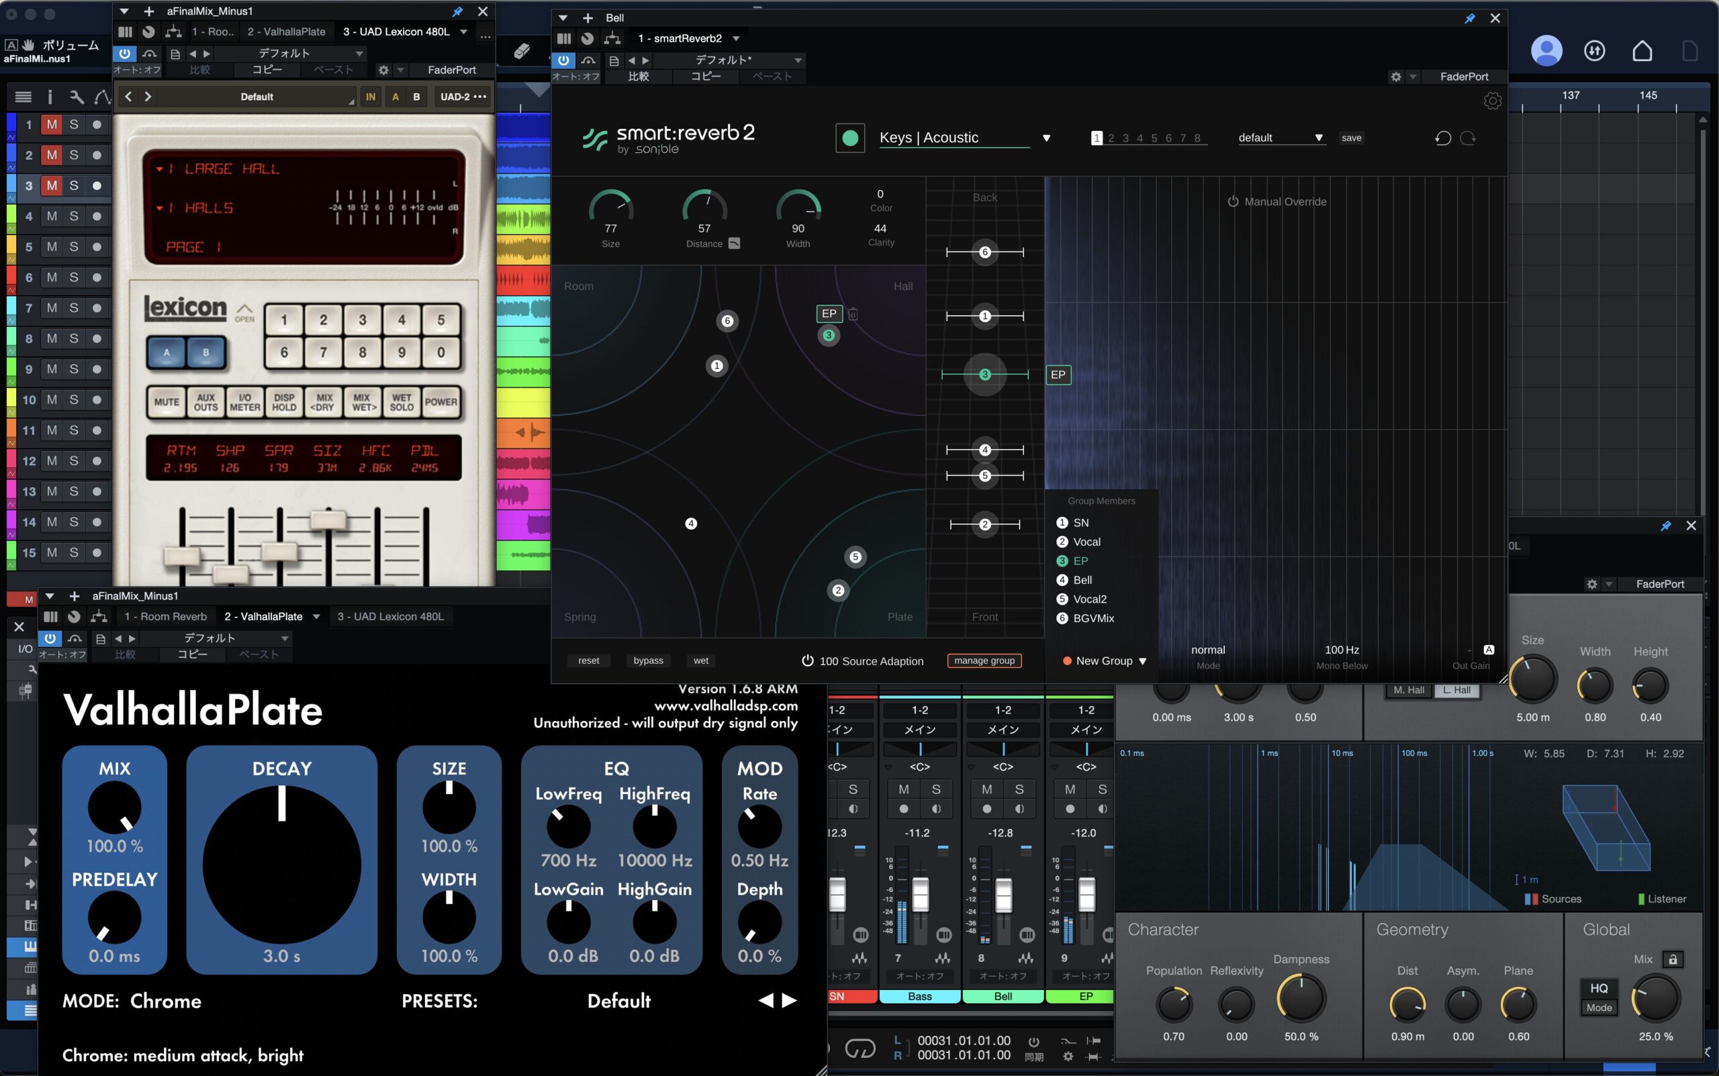Open track list menu icon

[x=23, y=97]
